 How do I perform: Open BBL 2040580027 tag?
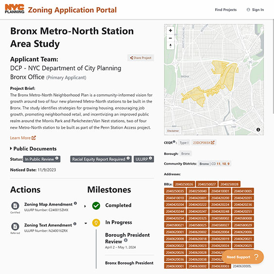pyautogui.click(x=220, y=225)
